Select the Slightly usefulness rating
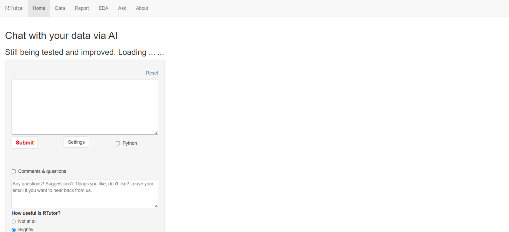This screenshot has height=232, width=509. [x=14, y=229]
